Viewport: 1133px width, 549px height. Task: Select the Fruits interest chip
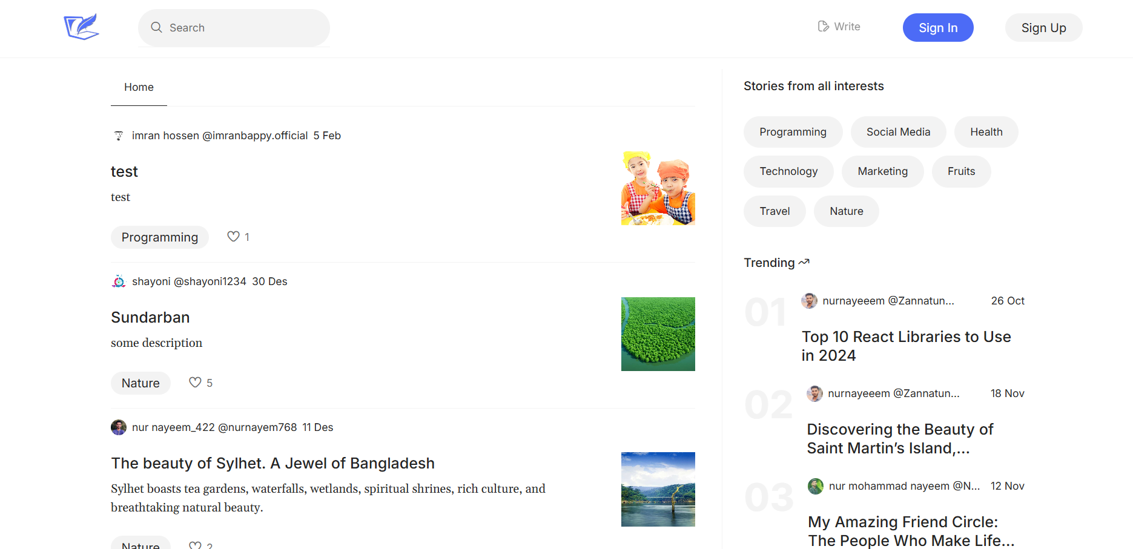pos(961,171)
